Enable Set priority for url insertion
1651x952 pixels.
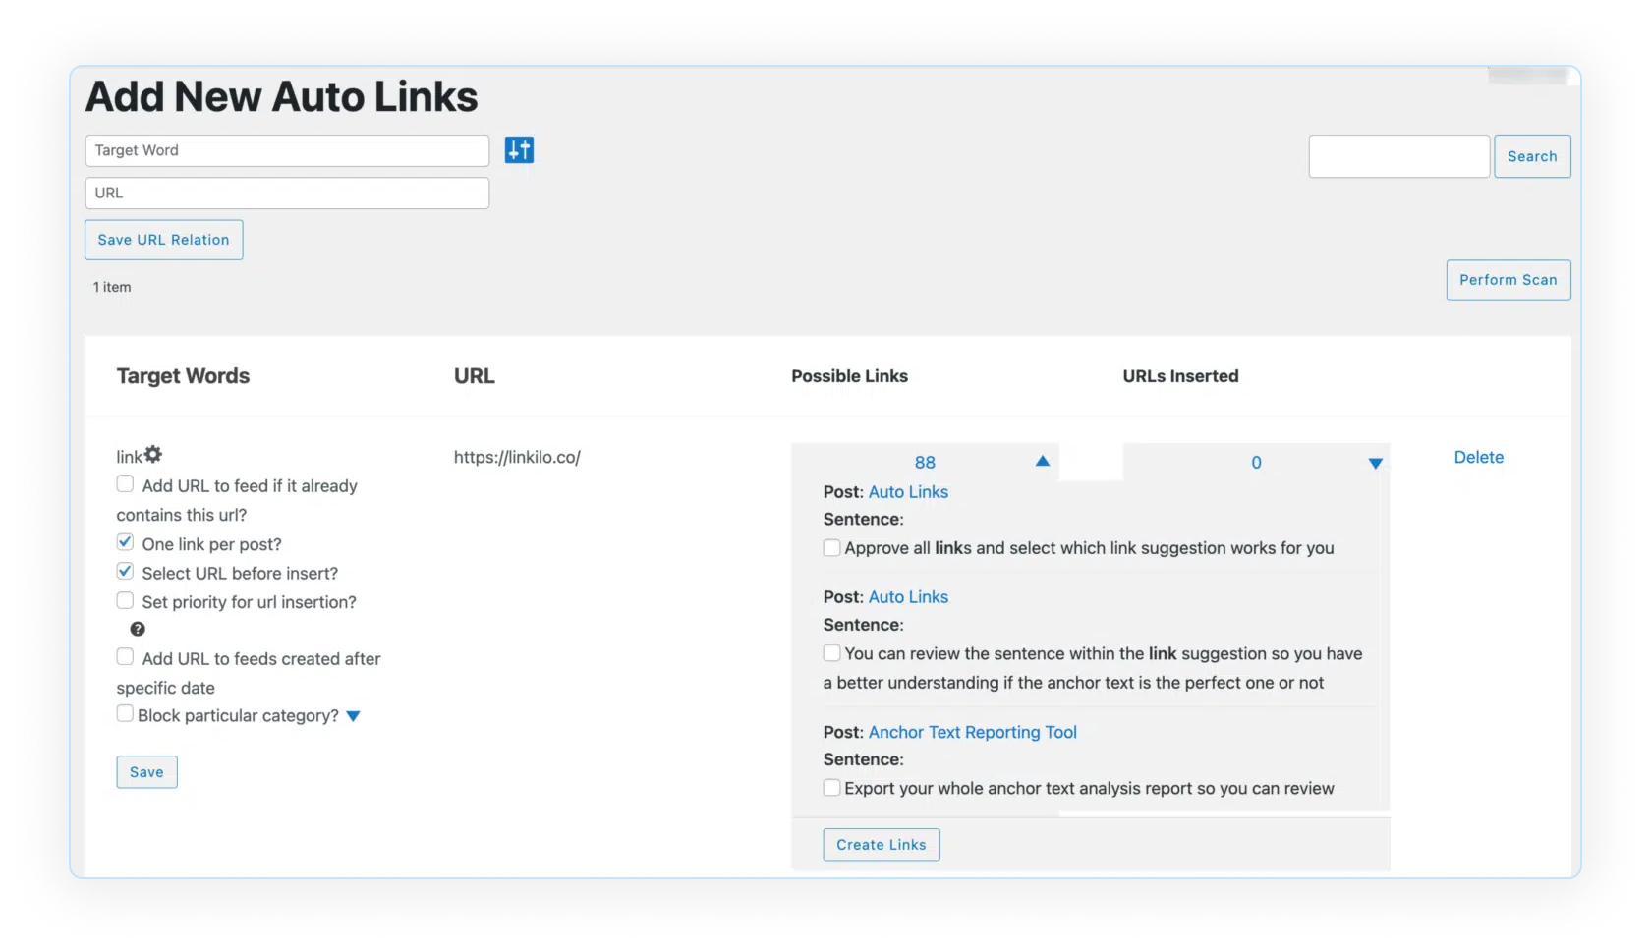pos(125,600)
